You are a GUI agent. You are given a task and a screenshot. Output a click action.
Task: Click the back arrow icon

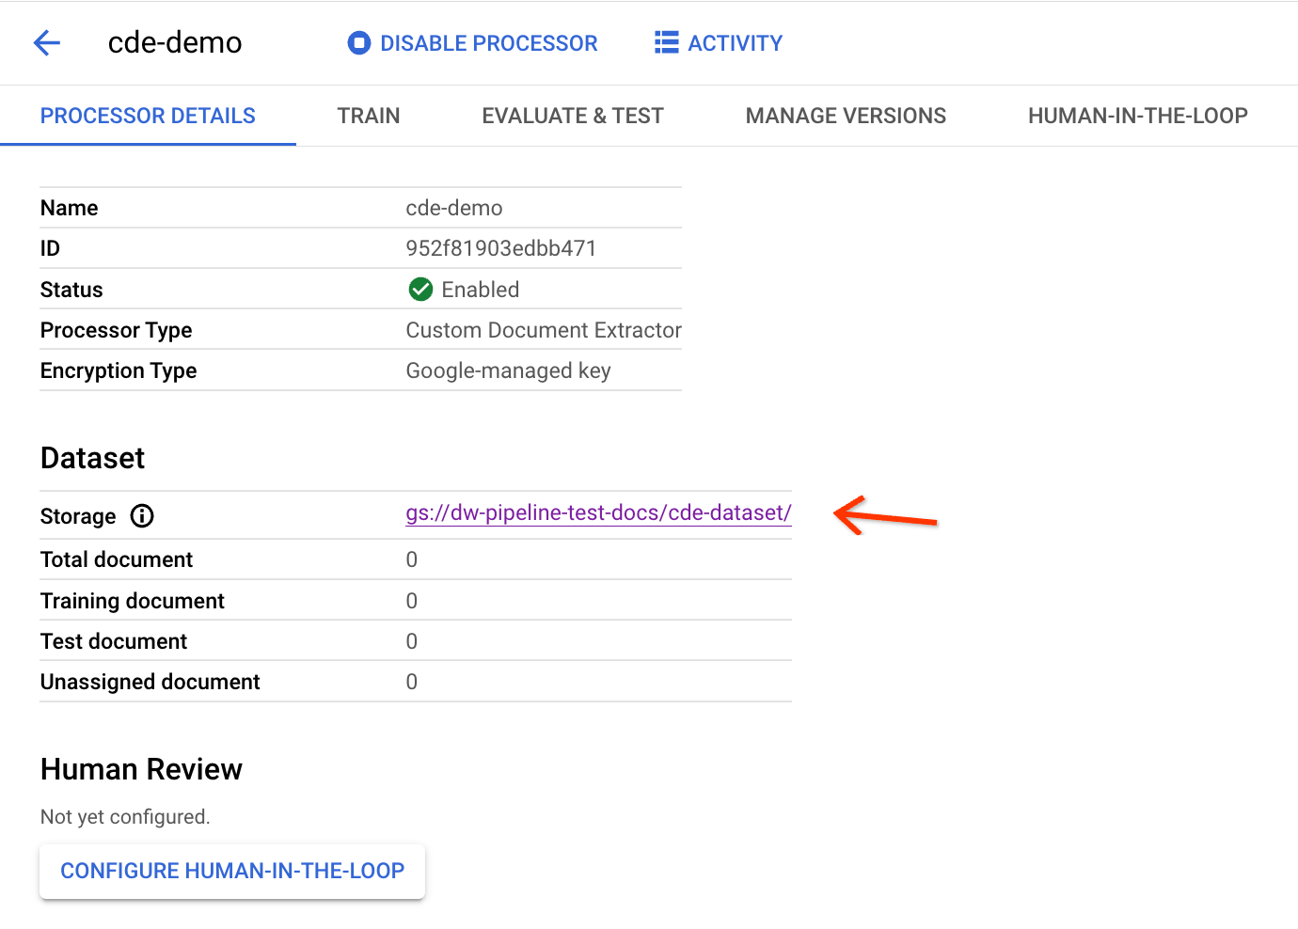(x=46, y=42)
